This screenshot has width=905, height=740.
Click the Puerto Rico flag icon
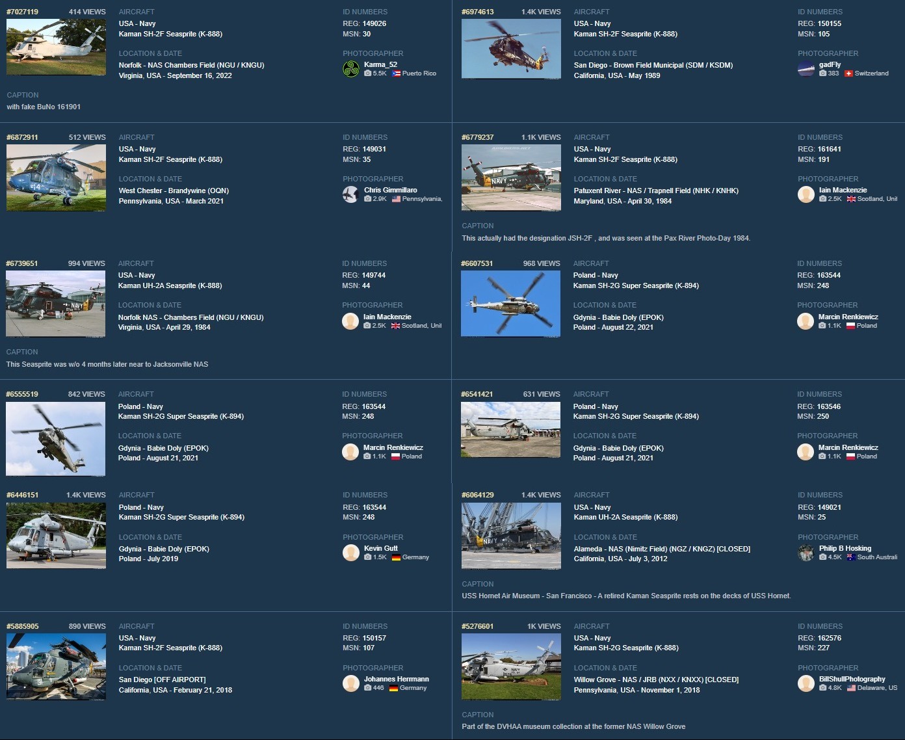coord(394,73)
